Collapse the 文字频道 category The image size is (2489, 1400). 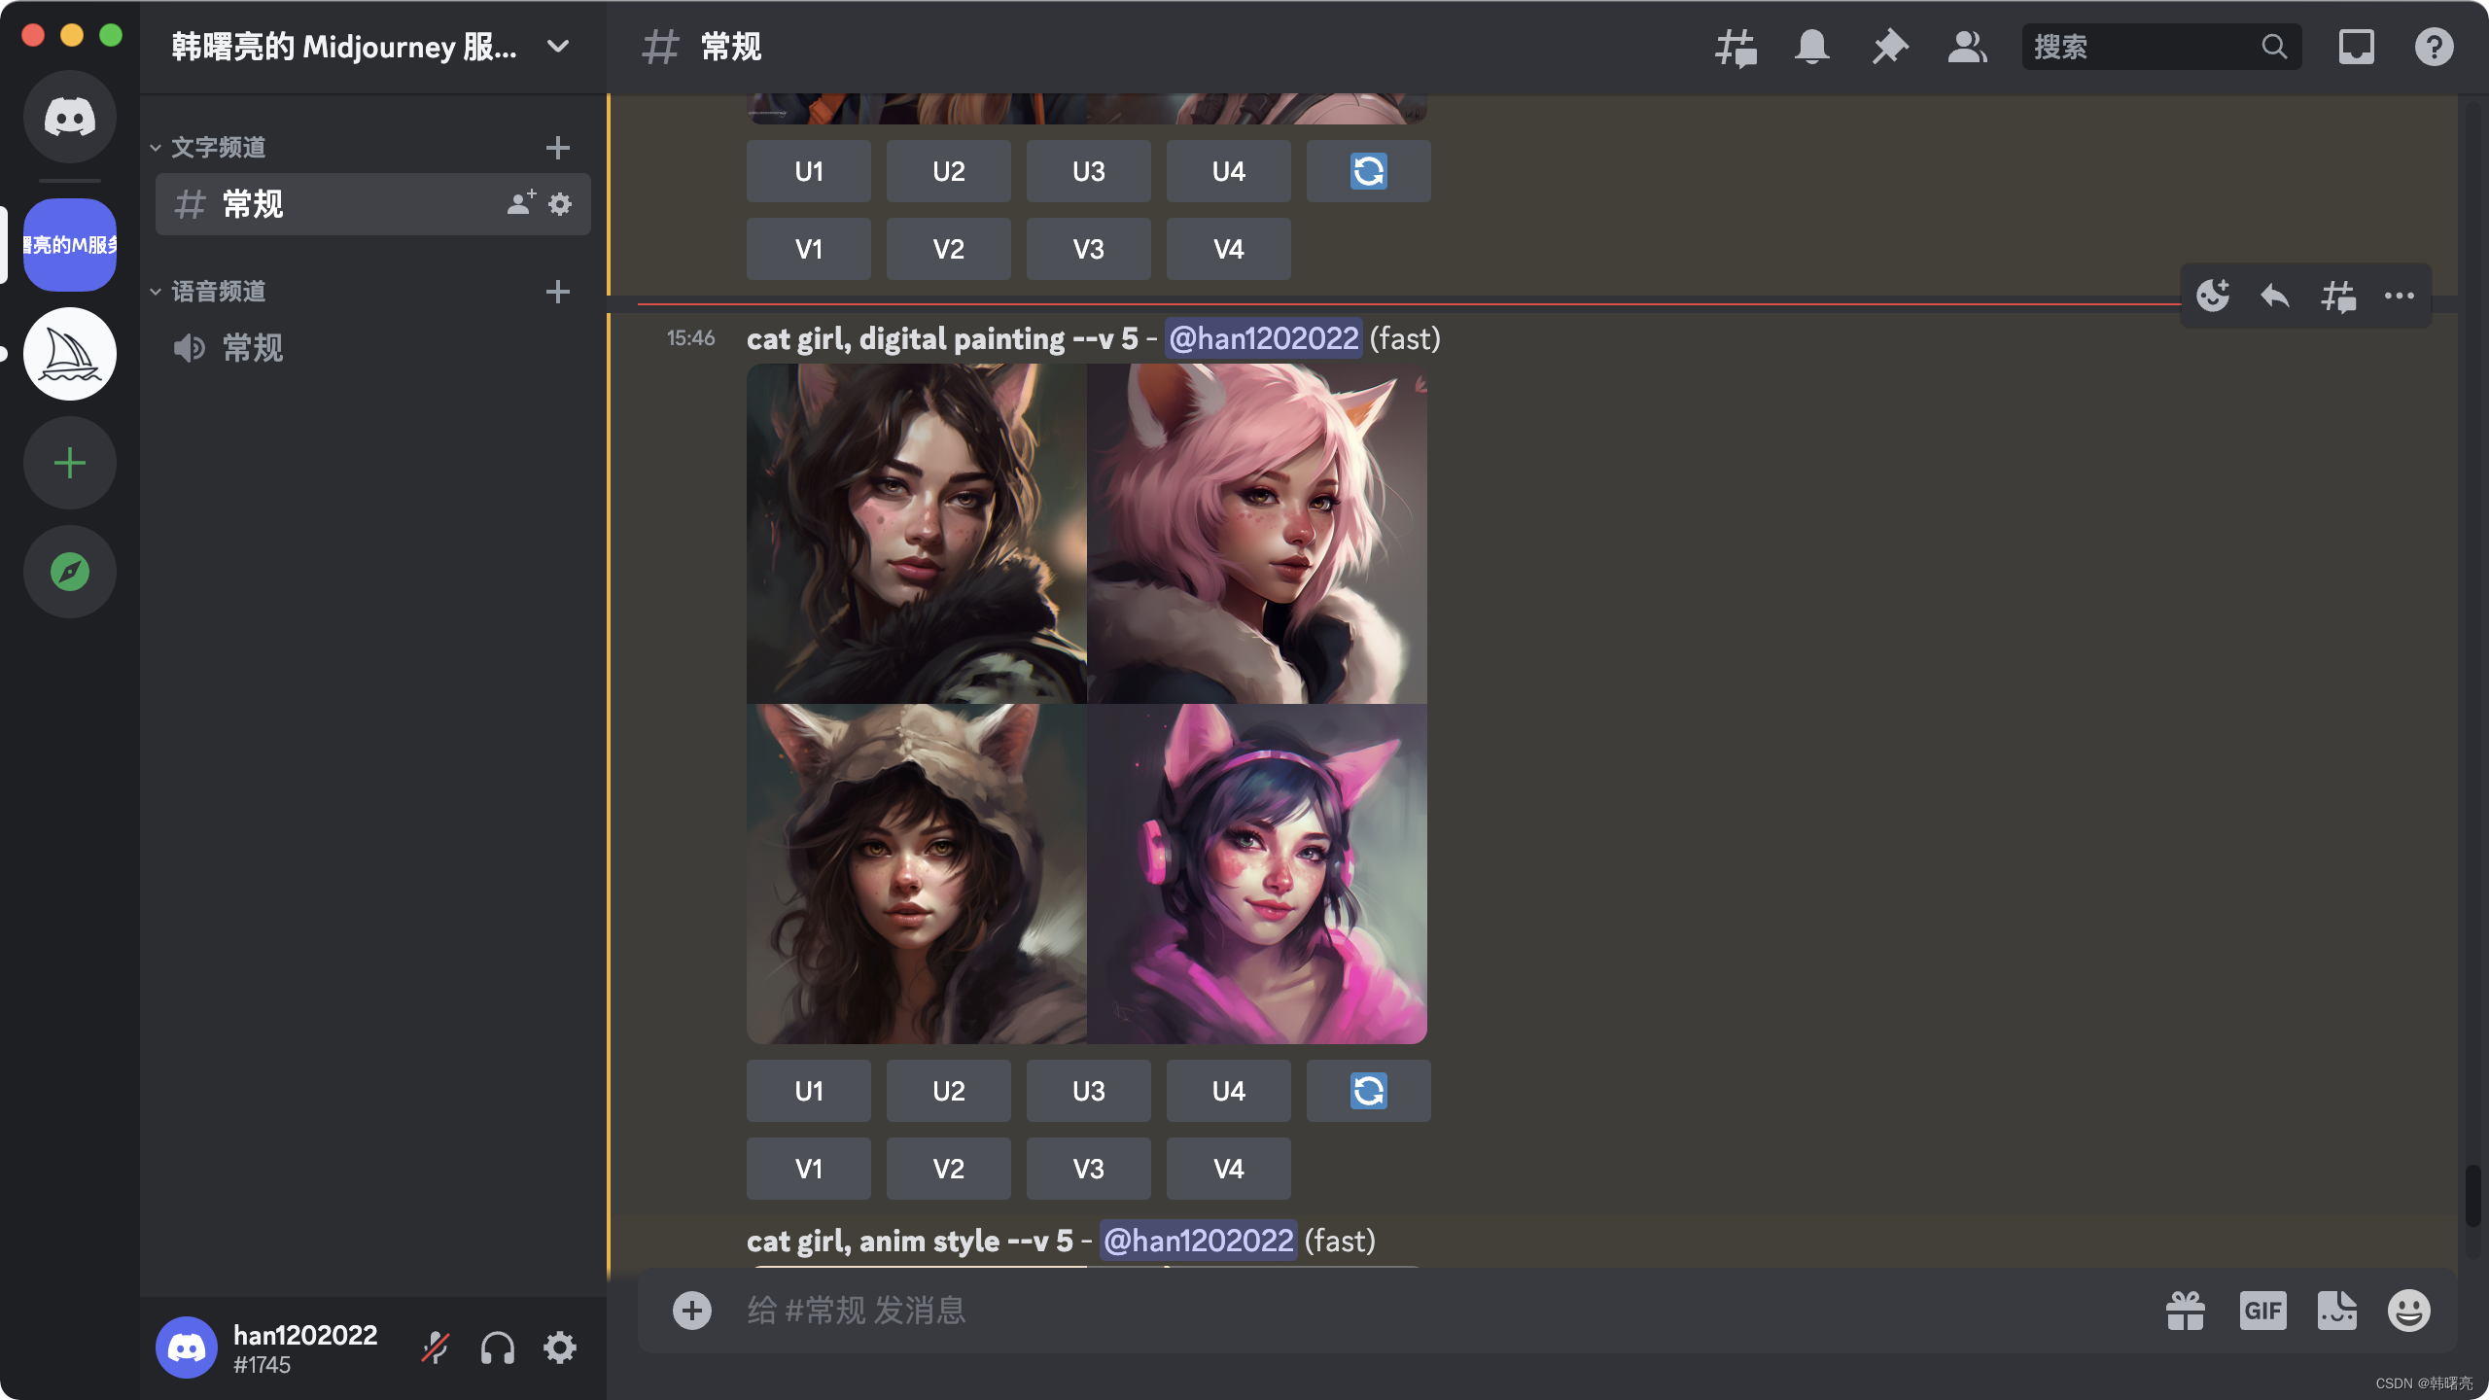tap(218, 148)
